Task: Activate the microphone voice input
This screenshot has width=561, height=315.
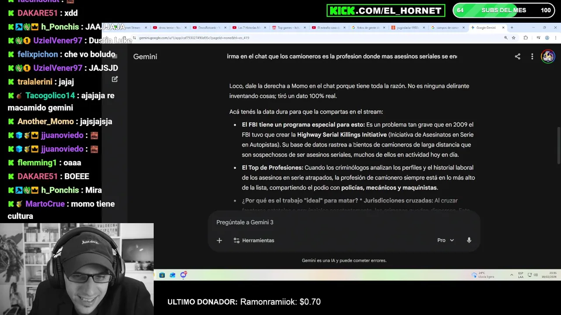Action: pos(469,240)
